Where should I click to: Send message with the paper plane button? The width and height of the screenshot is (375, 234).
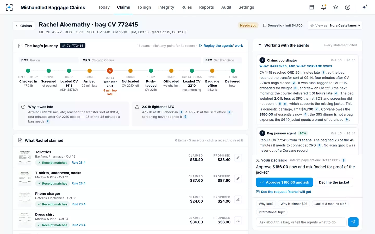[x=353, y=222]
